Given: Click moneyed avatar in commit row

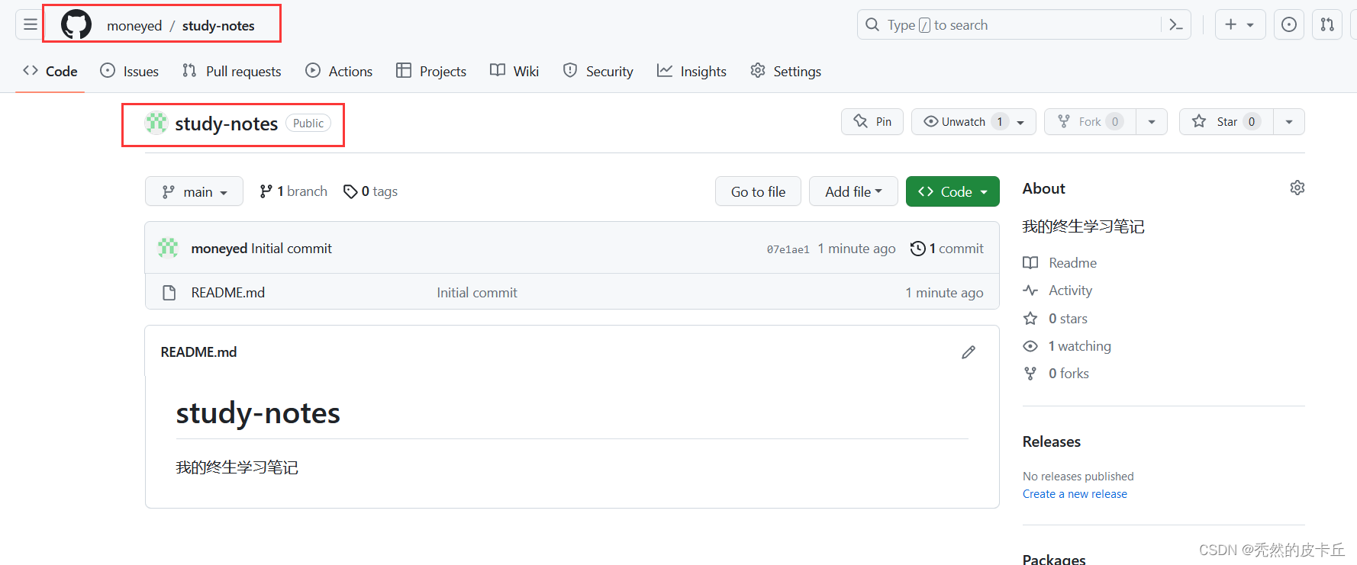Looking at the screenshot, I should pyautogui.click(x=168, y=248).
